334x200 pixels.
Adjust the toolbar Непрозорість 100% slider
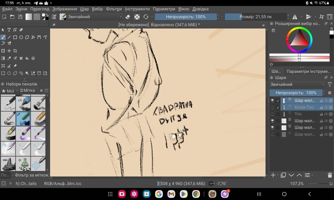tap(186, 17)
